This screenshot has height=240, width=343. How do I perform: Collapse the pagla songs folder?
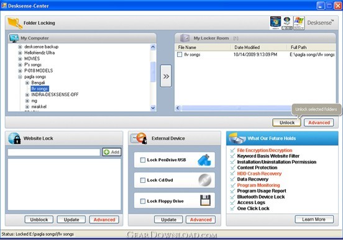(20, 77)
